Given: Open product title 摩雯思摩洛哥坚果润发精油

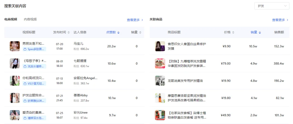Looking at the screenshot, I should (x=187, y=98).
